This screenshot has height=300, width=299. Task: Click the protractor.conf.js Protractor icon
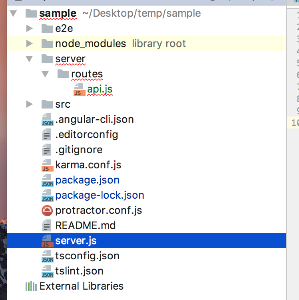[47, 211]
